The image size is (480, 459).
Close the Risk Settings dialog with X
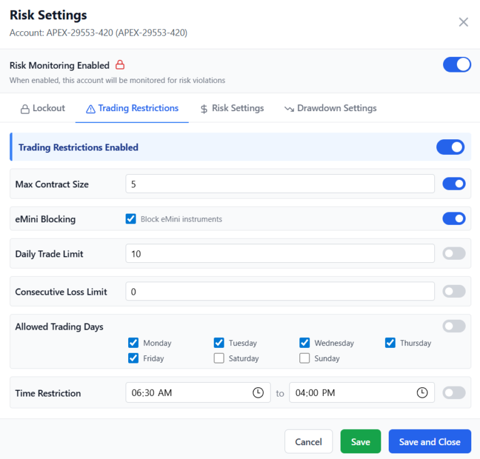click(463, 22)
